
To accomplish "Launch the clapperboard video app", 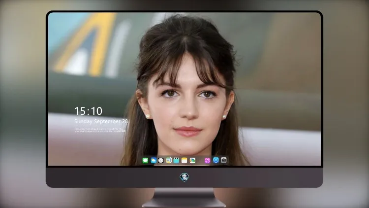I will point(177,160).
